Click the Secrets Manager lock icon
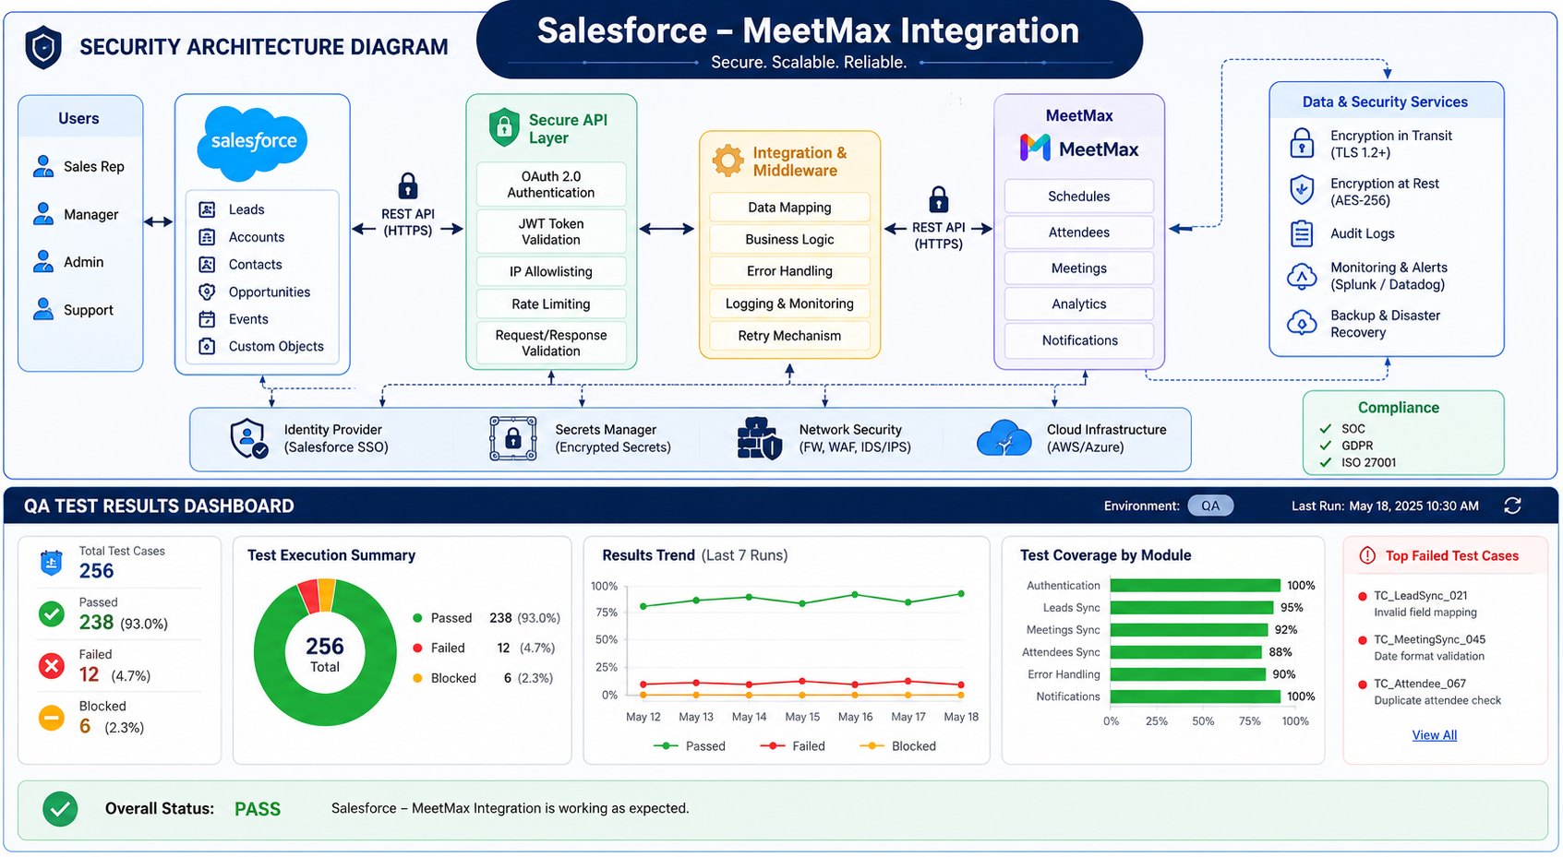1563x857 pixels. pyautogui.click(x=513, y=438)
